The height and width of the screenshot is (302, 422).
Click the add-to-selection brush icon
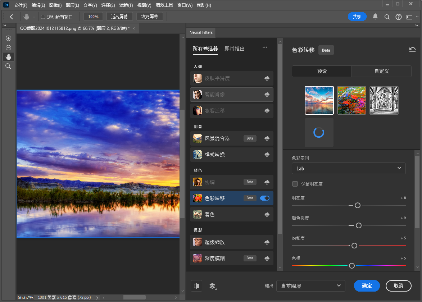[x=8, y=38]
